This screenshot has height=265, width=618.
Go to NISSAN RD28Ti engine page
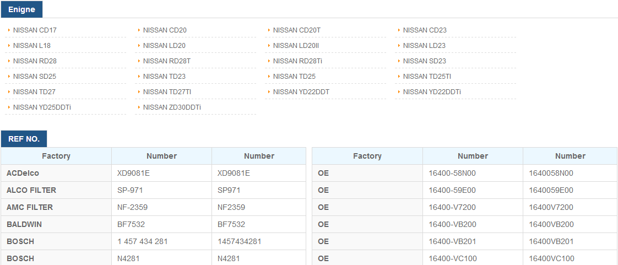[297, 61]
